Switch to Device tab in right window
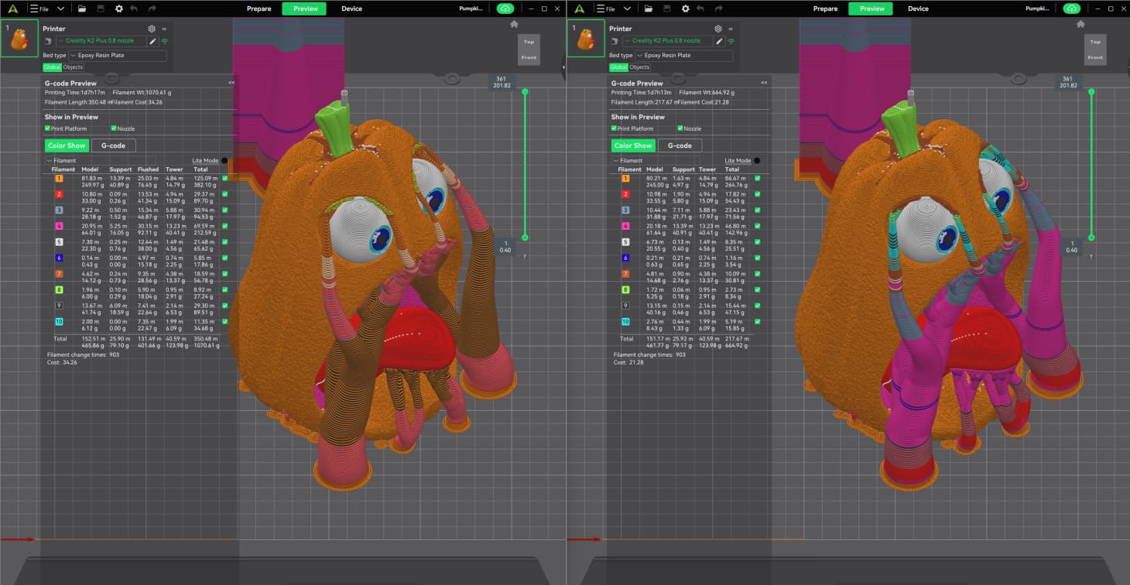Image resolution: width=1130 pixels, height=585 pixels. click(918, 9)
